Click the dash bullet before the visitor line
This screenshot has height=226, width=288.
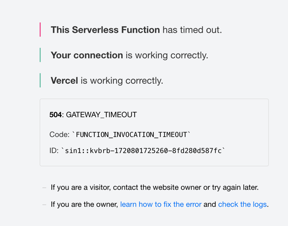44,187
